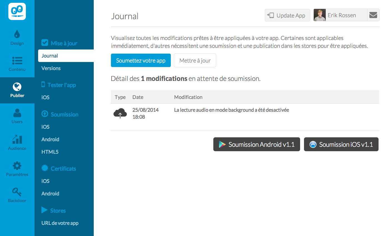Click the cloud upload type icon
The width and height of the screenshot is (388, 236).
coord(120,113)
